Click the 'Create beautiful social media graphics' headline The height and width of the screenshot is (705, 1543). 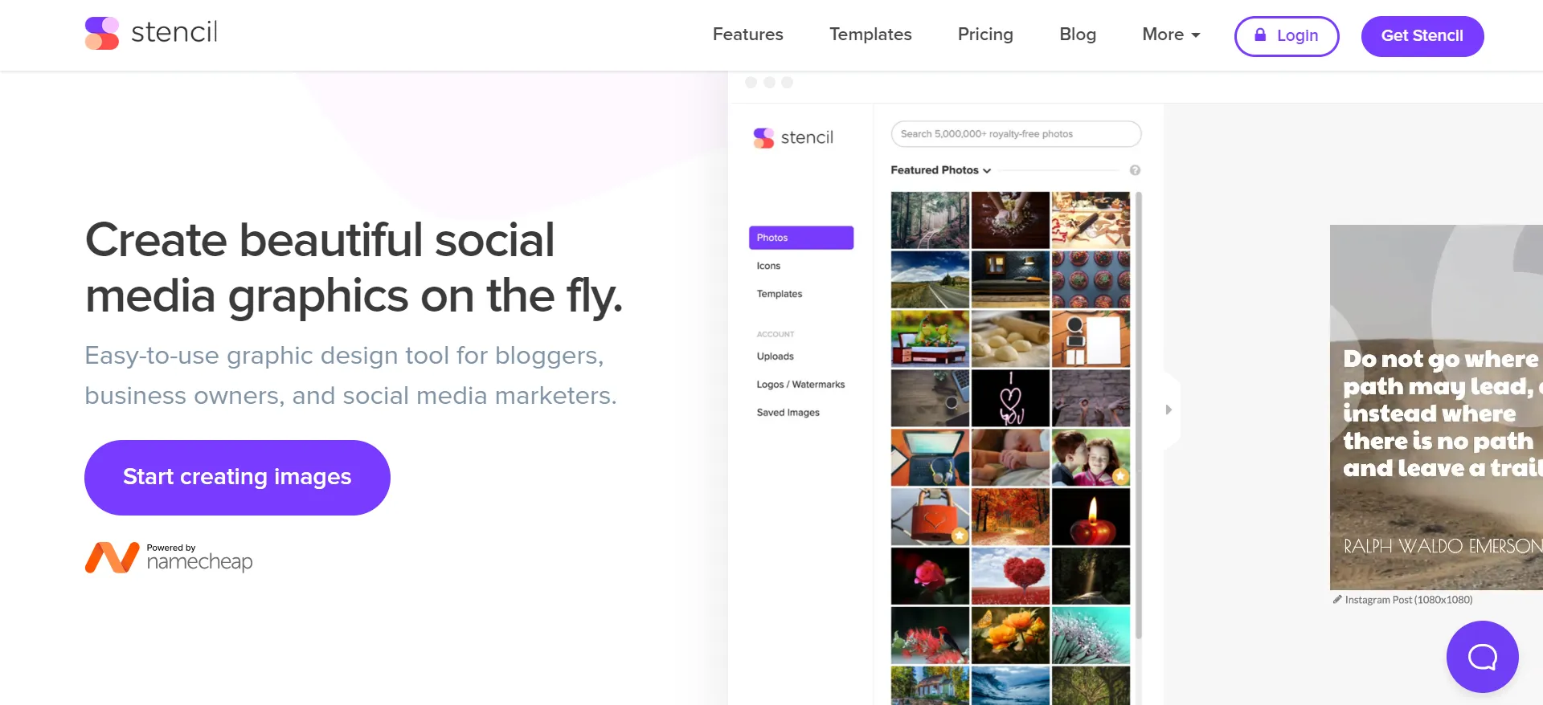pyautogui.click(x=354, y=268)
